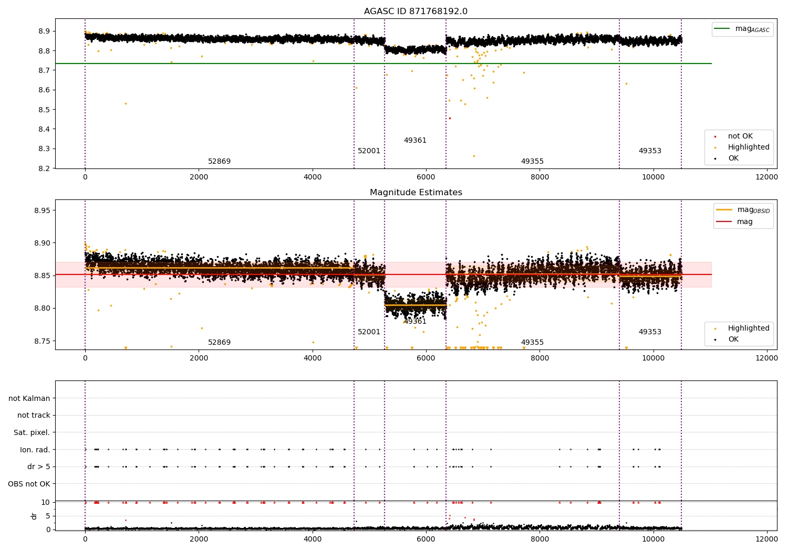This screenshot has height=551, width=788.
Task: Click obsid label 49361 in the top plot
Action: tap(415, 141)
